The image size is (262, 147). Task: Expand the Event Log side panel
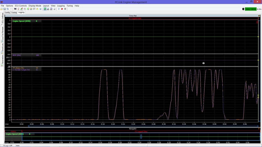coord(2,48)
